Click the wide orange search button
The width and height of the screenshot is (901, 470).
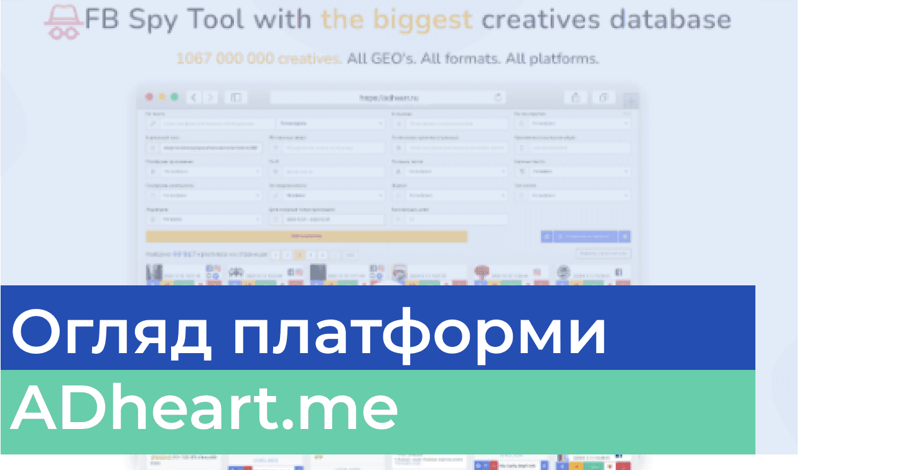306,236
